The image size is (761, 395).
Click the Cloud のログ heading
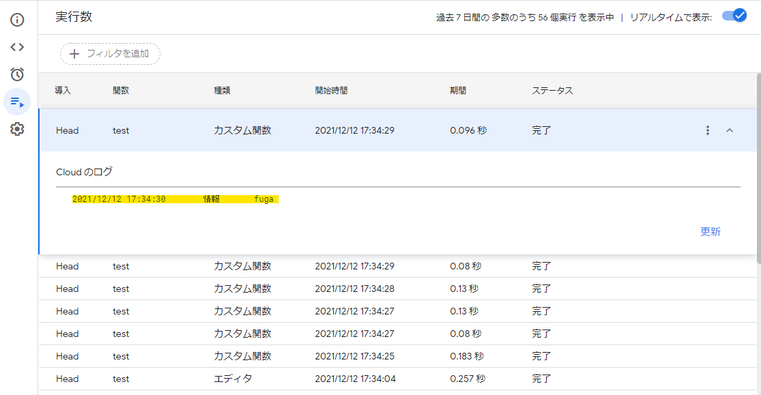[84, 172]
